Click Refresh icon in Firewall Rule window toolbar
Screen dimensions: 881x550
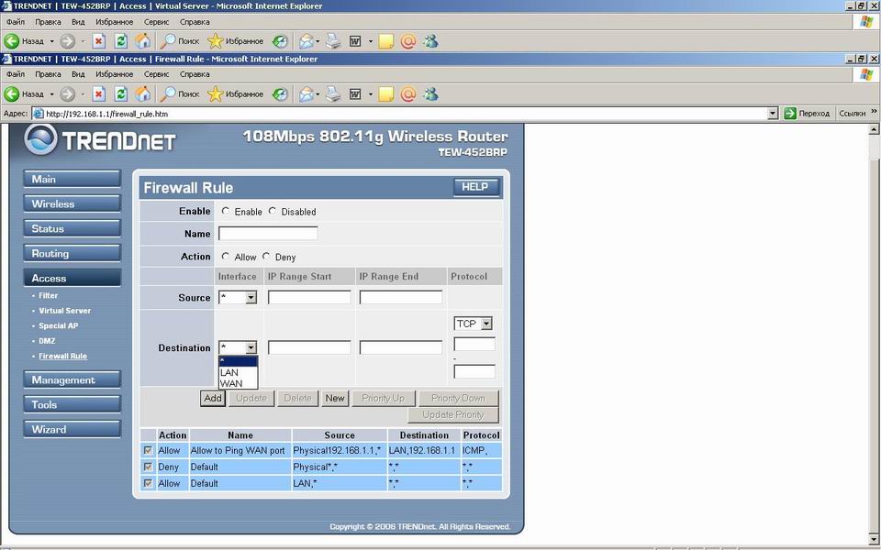(121, 94)
